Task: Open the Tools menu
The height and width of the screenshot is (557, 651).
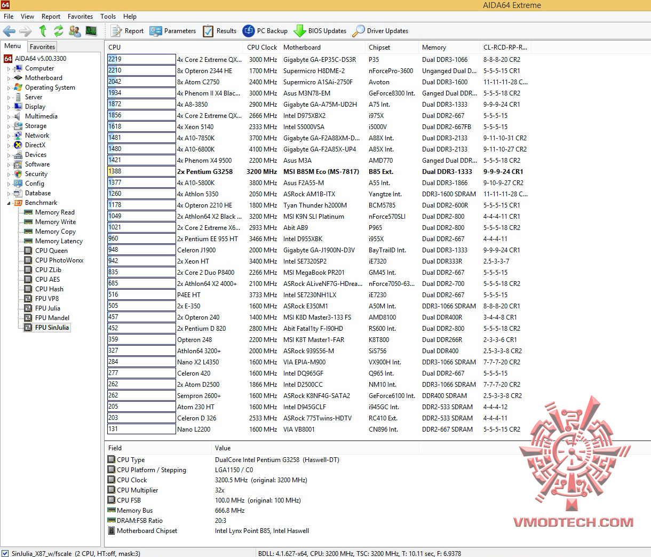Action: pos(108,17)
